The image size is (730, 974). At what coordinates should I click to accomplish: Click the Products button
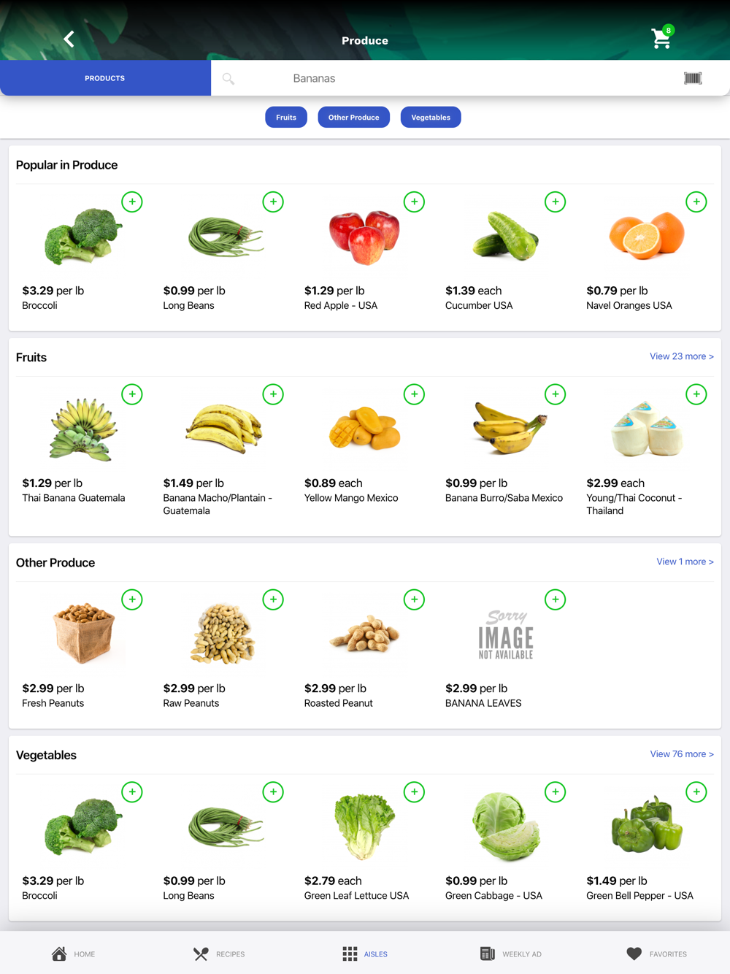pyautogui.click(x=105, y=78)
